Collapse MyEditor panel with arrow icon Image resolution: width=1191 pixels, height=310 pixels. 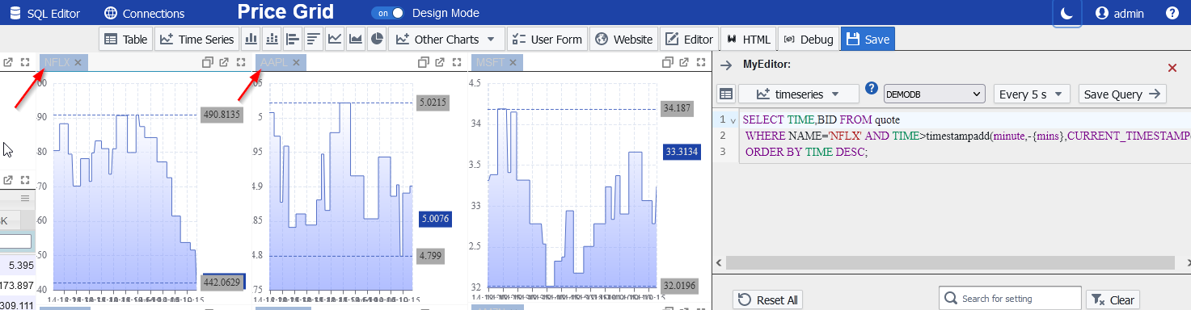(x=726, y=65)
